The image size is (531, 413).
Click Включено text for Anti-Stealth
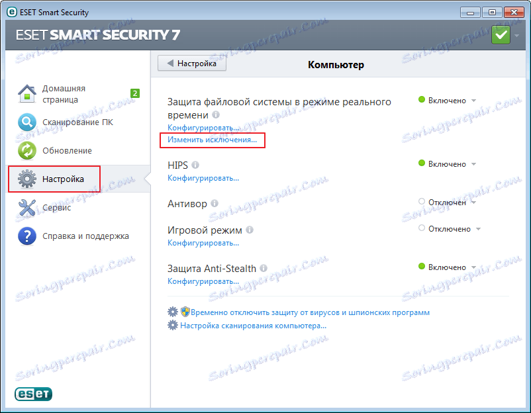(447, 267)
